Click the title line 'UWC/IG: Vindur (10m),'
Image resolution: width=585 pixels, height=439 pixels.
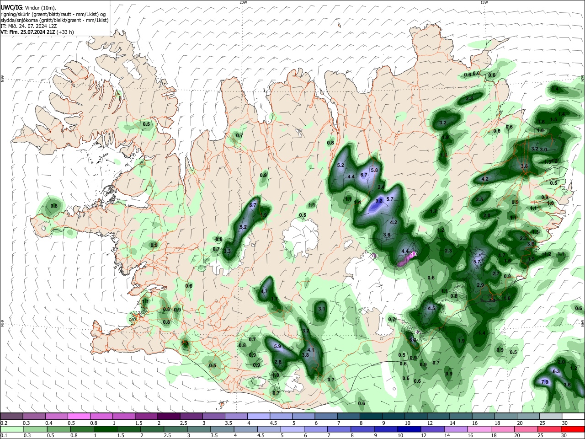[x=27, y=8]
